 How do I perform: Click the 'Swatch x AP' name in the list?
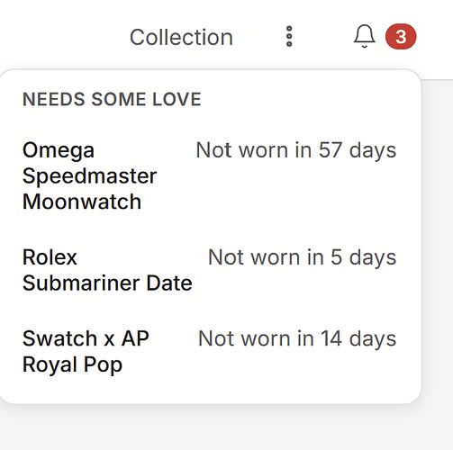[86, 338]
